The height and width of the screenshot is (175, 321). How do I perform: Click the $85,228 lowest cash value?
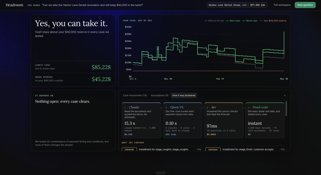coord(101,67)
